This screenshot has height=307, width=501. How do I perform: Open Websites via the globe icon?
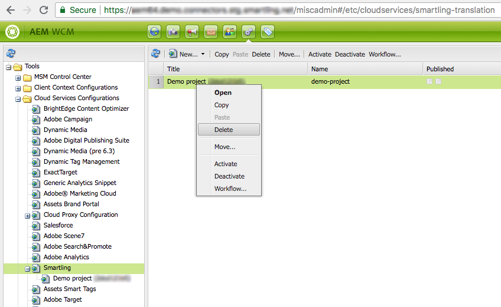coord(154,32)
